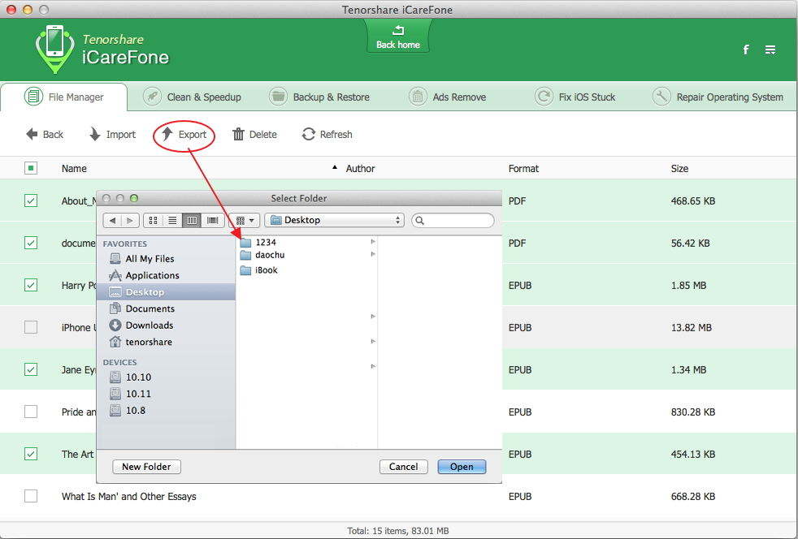Click the Back home button
Screen dimensions: 798x539
398,37
